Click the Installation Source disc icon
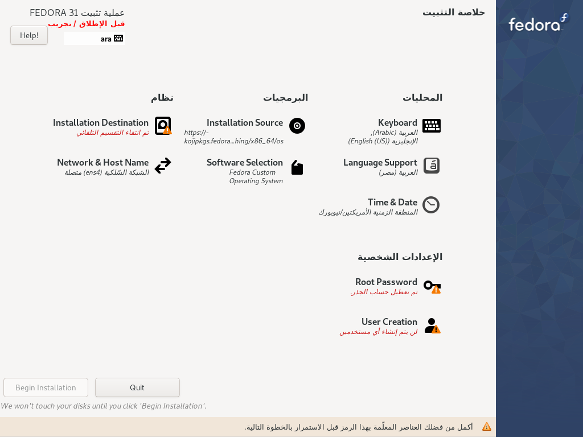This screenshot has width=583, height=437. [x=297, y=126]
